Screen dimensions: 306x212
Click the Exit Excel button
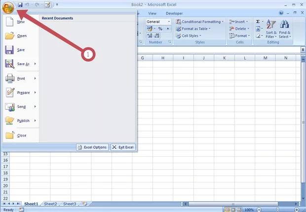click(123, 147)
